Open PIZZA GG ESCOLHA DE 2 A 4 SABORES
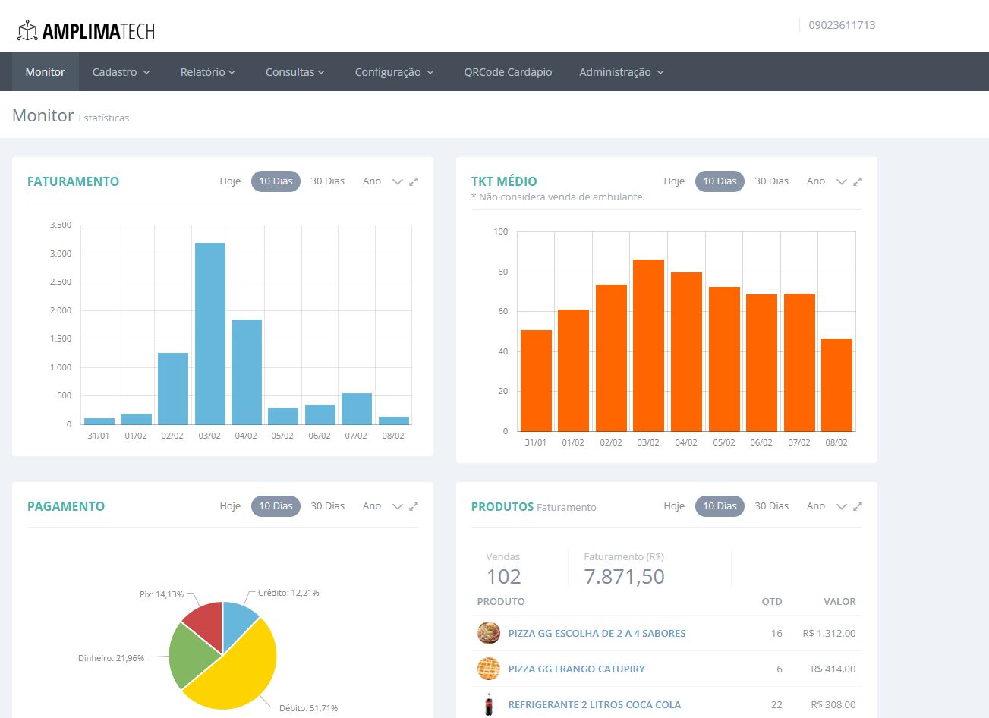 point(597,633)
